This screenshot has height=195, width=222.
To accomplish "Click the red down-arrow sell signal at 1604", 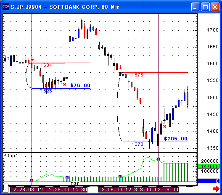I will click(32, 59).
